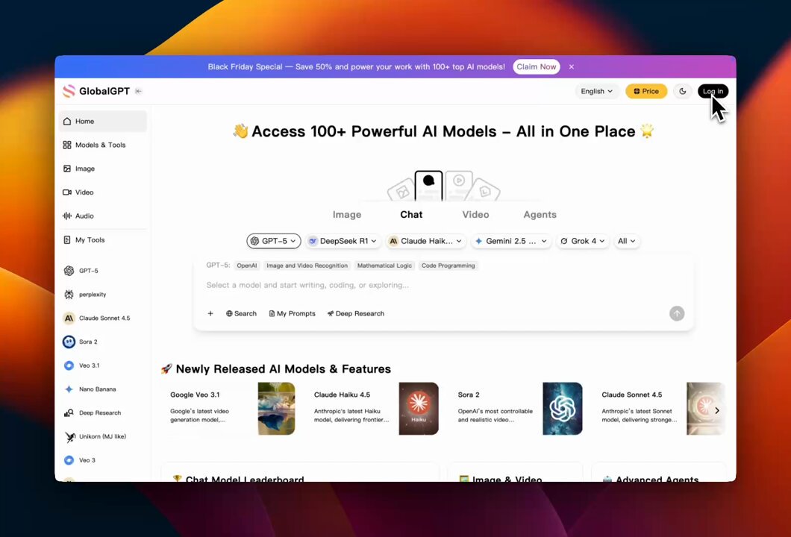Select Nano Banana sidebar icon
The image size is (791, 537).
tap(69, 389)
